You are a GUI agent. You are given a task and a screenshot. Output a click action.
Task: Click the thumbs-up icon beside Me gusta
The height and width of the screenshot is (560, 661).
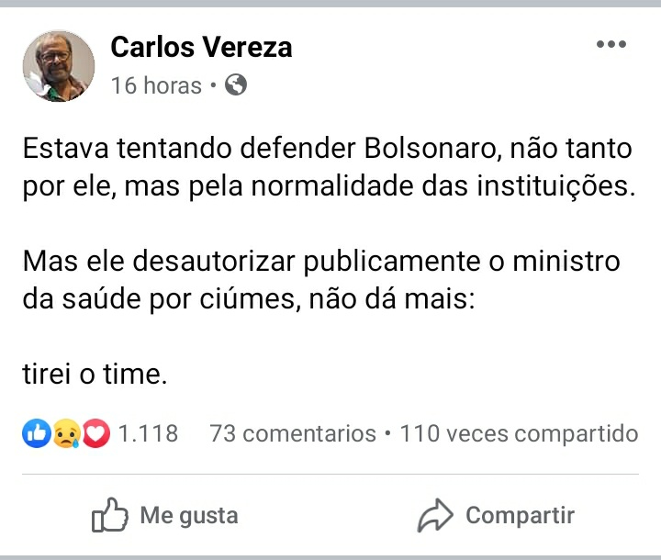(109, 517)
